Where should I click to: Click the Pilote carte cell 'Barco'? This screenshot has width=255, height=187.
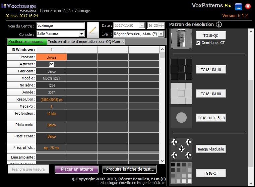click(51, 127)
